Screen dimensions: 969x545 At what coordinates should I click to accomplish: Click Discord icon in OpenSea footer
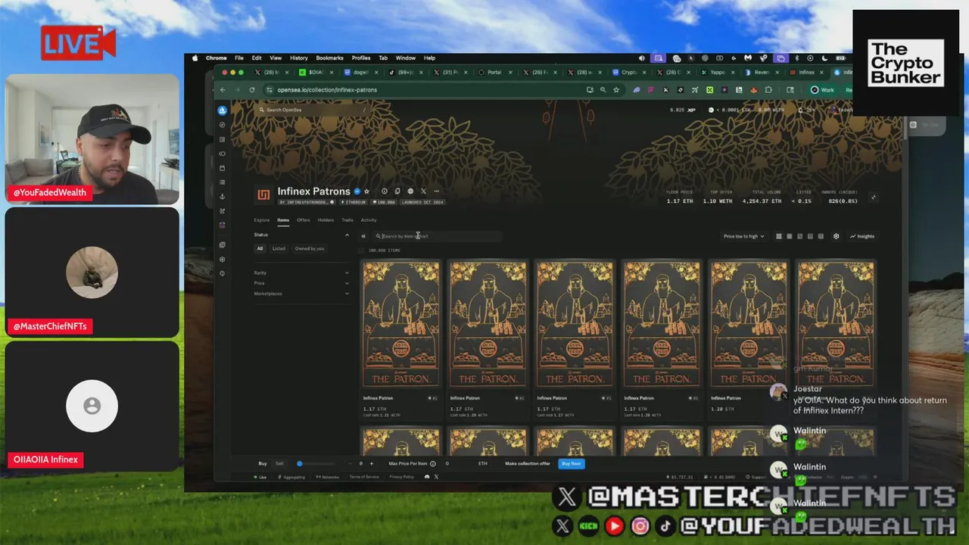click(x=427, y=477)
